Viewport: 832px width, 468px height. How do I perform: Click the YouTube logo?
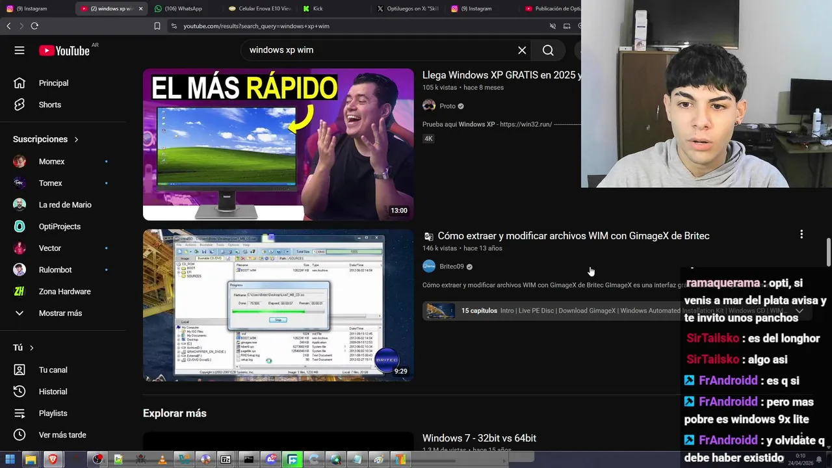click(64, 51)
